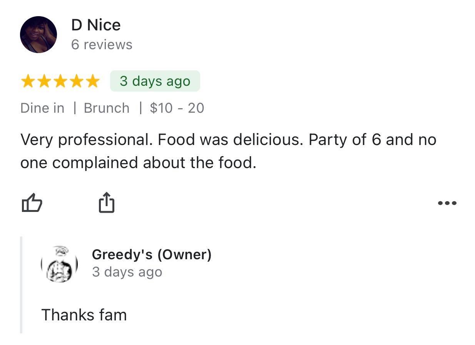Click the Greedy's owner avatar icon
This screenshot has width=475, height=345.
[60, 264]
